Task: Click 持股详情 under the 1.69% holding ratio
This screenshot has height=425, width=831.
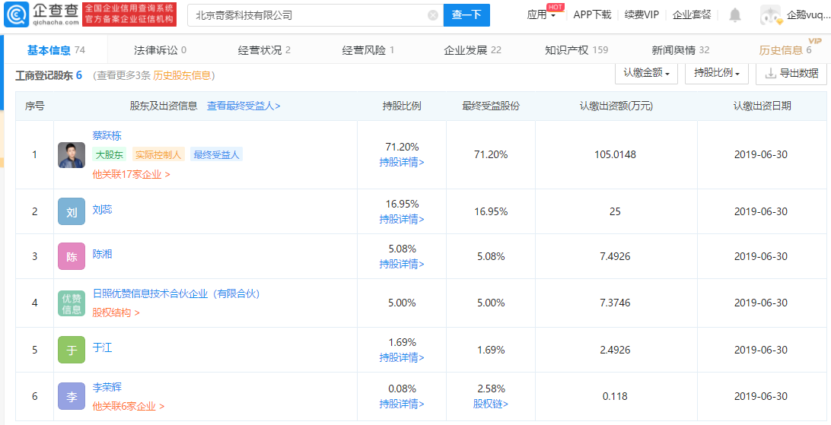Action: coord(402,358)
